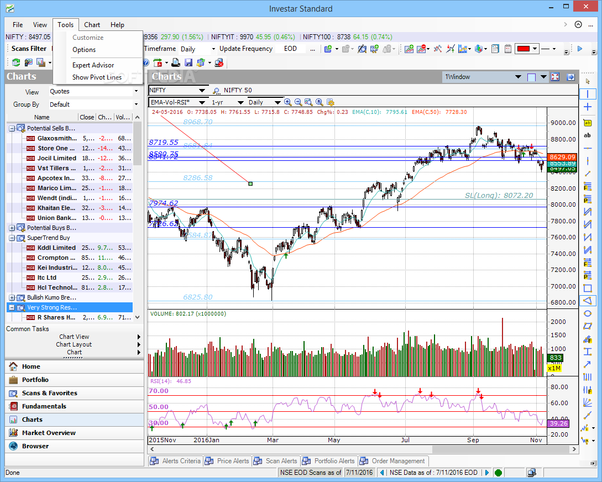Expand the Potential Buys scan group
602x482 pixels.
(12, 228)
